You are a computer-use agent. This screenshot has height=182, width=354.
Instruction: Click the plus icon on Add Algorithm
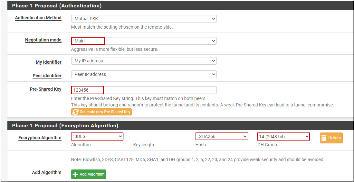coord(75,174)
